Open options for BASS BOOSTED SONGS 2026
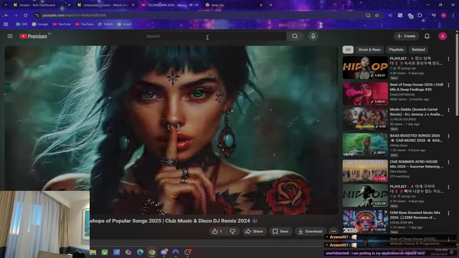The height and width of the screenshot is (258, 459). pos(448,136)
